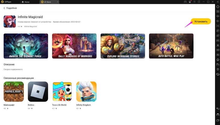
Task: Click the Майнкрафт title text
Action: [x=9, y=105]
